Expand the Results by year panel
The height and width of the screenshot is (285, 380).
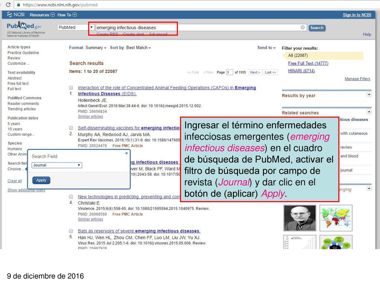pos(369,95)
